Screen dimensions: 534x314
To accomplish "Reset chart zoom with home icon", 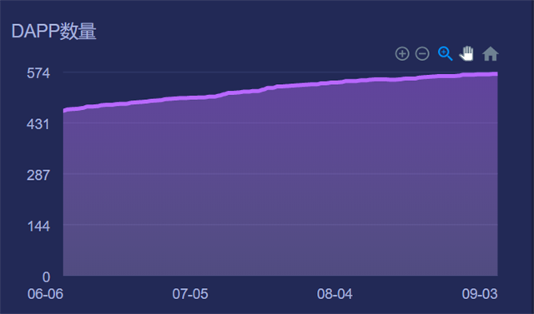I will (x=491, y=53).
